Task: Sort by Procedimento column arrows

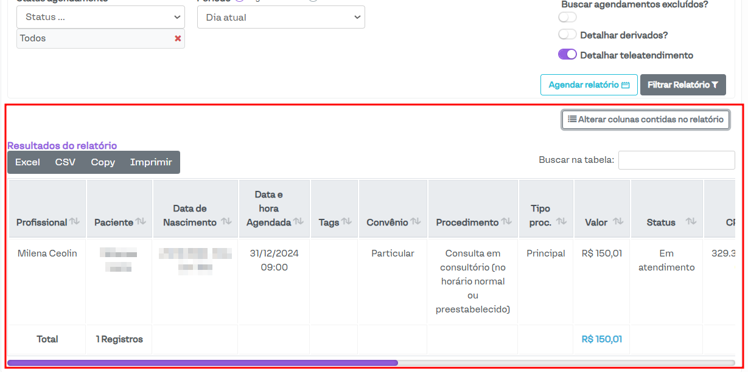Action: [x=506, y=222]
